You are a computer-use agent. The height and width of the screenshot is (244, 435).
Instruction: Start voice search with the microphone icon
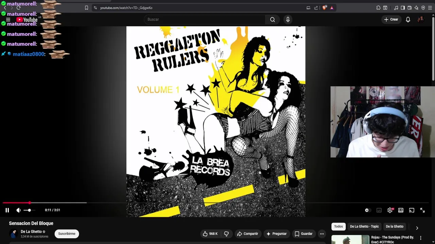(288, 20)
